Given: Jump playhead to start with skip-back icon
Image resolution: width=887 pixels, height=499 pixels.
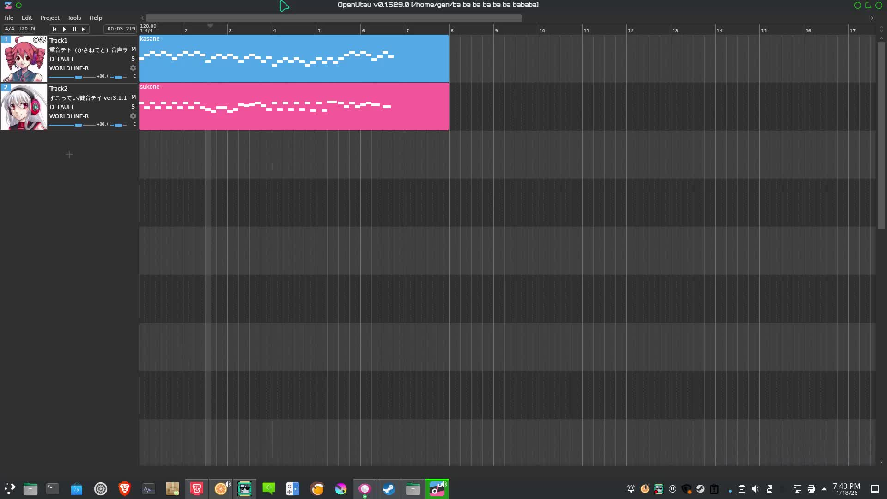Looking at the screenshot, I should pyautogui.click(x=55, y=29).
